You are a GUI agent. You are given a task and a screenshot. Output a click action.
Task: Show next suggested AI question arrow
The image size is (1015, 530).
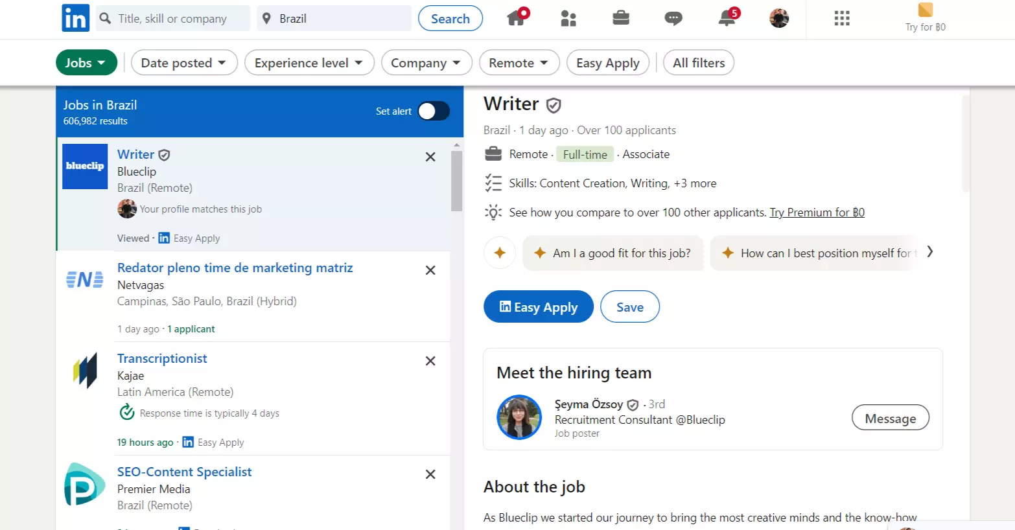930,251
